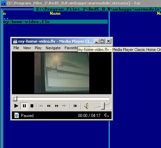Mute audio with the speaker icon
Image resolution: width=161 pixels, height=148 pixels.
(x=86, y=106)
